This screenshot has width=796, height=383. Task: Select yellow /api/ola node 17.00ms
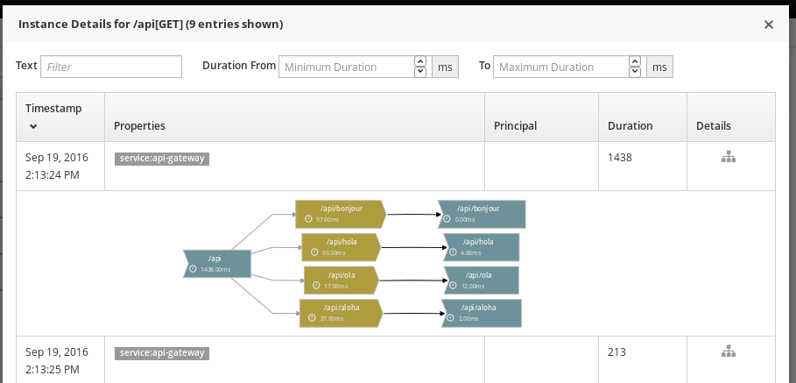(x=342, y=280)
